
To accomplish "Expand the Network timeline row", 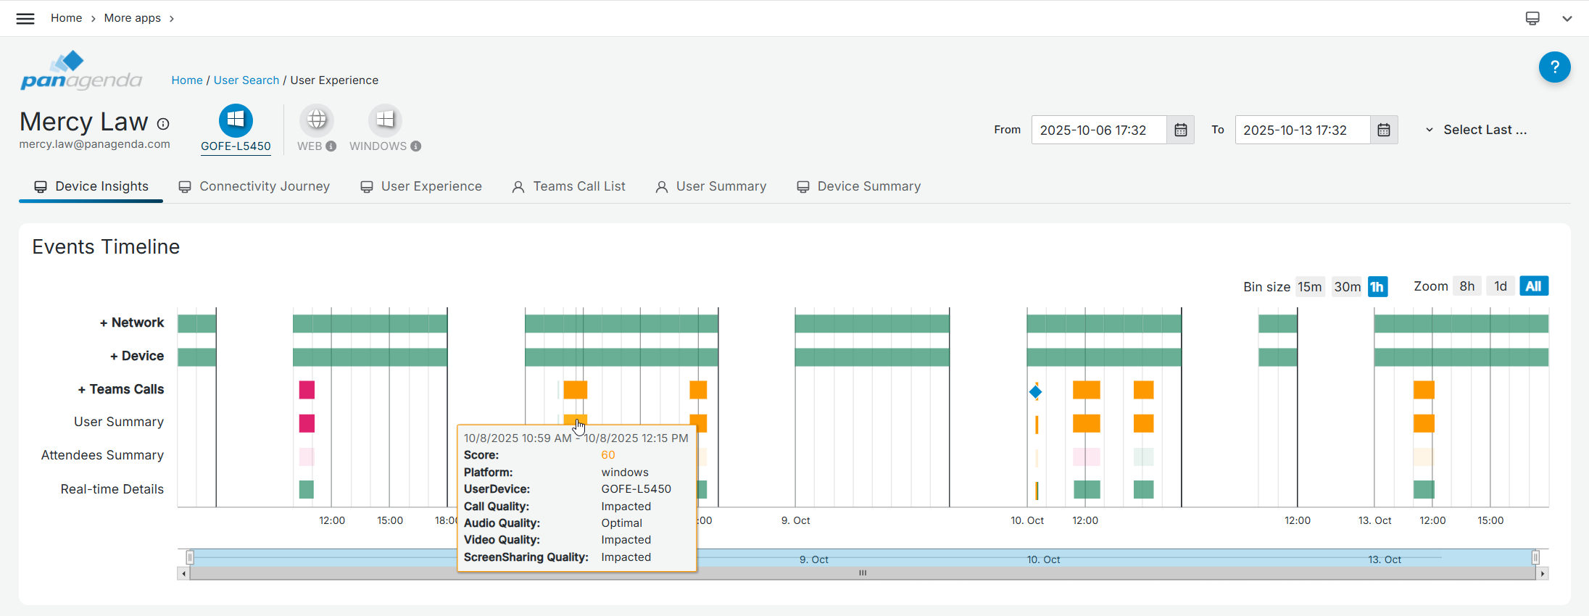I will (132, 322).
